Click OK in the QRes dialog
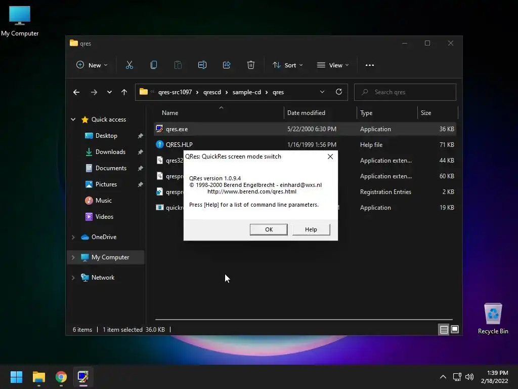Viewport: 518px width, 389px height. (269, 229)
